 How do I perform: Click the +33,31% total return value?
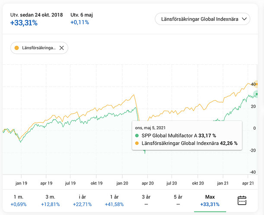24,23
